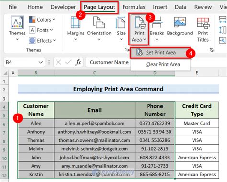Open theme Effects dropdown
The width and height of the screenshot is (227, 182).
click(43, 41)
